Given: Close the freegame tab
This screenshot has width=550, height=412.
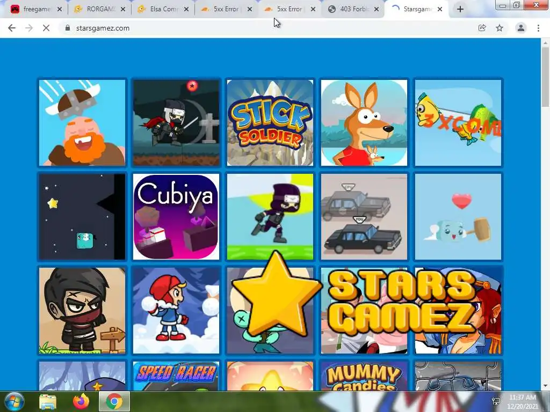Looking at the screenshot, I should click(x=60, y=9).
